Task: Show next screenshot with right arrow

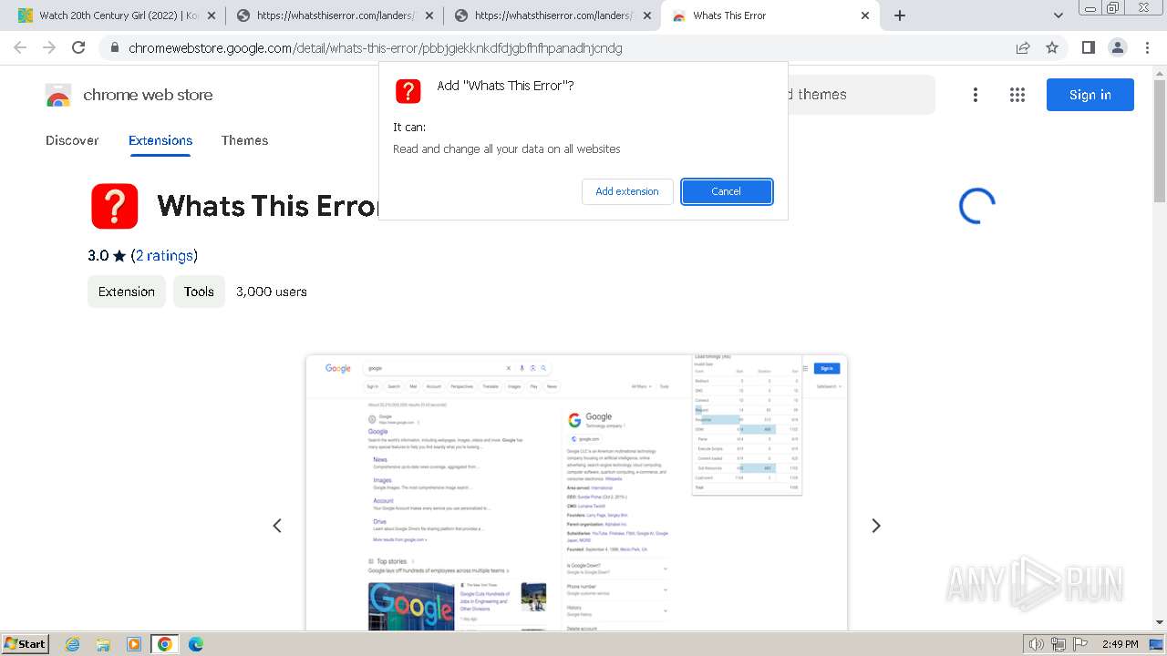Action: pos(876,526)
